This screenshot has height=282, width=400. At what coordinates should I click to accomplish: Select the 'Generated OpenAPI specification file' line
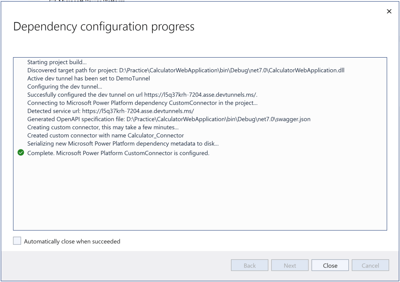(x=169, y=119)
